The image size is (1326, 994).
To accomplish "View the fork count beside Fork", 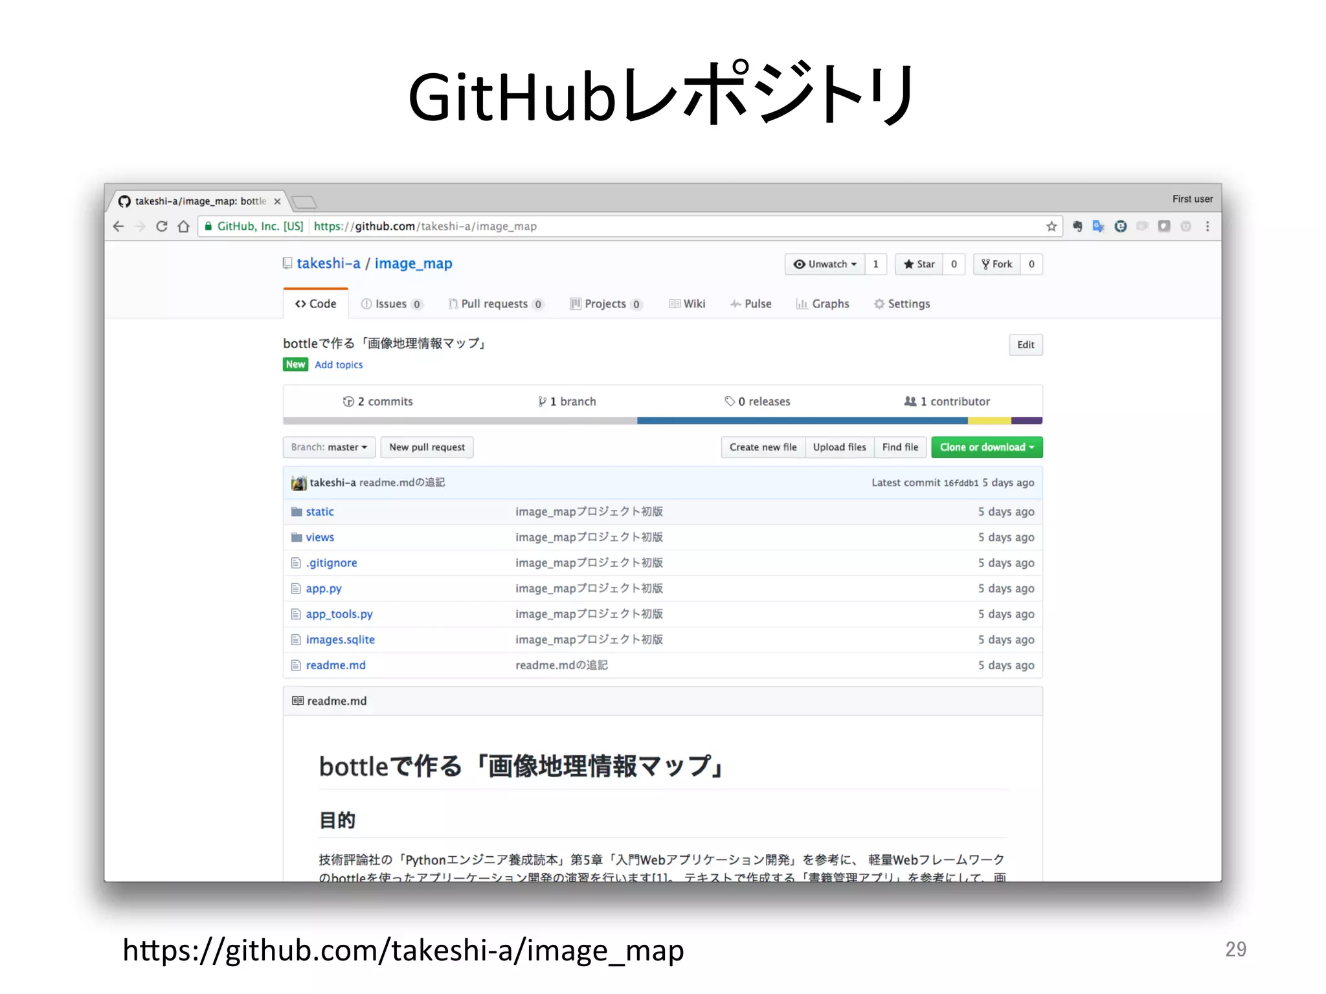I will tap(1031, 264).
